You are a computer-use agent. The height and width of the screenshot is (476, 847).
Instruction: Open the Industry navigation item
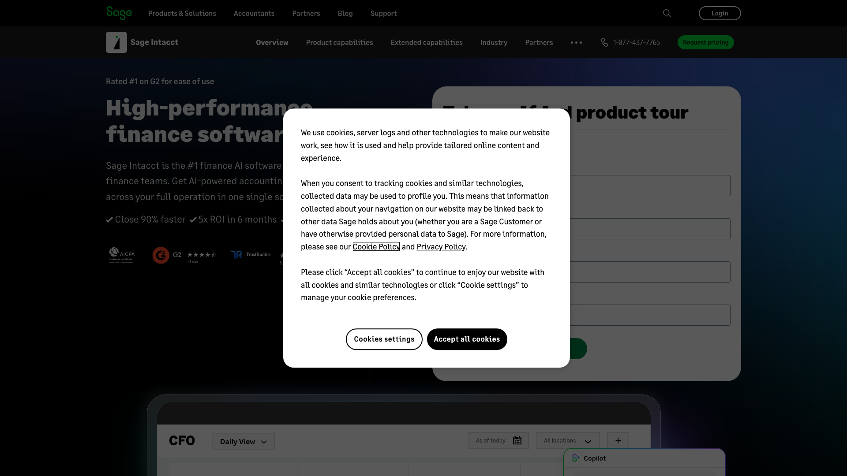point(494,42)
